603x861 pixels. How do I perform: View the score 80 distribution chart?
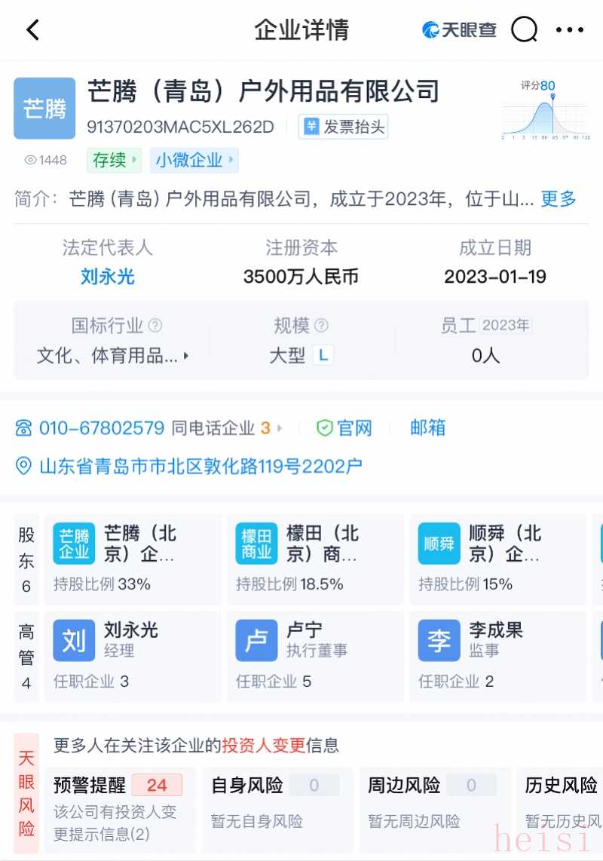tap(546, 109)
